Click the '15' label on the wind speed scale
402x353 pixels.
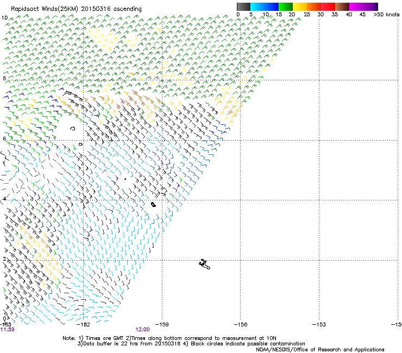pyautogui.click(x=279, y=15)
